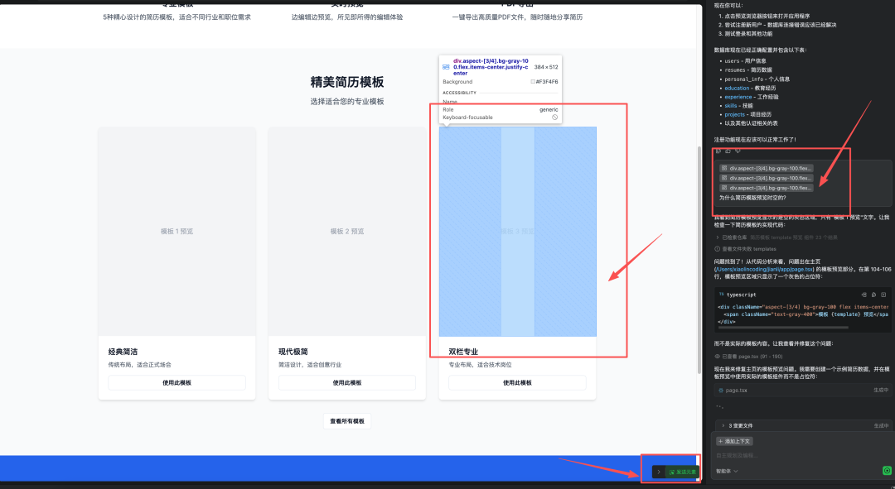895x489 pixels.
Task: Click the first div.aspect element chip in chat
Action: click(766, 168)
